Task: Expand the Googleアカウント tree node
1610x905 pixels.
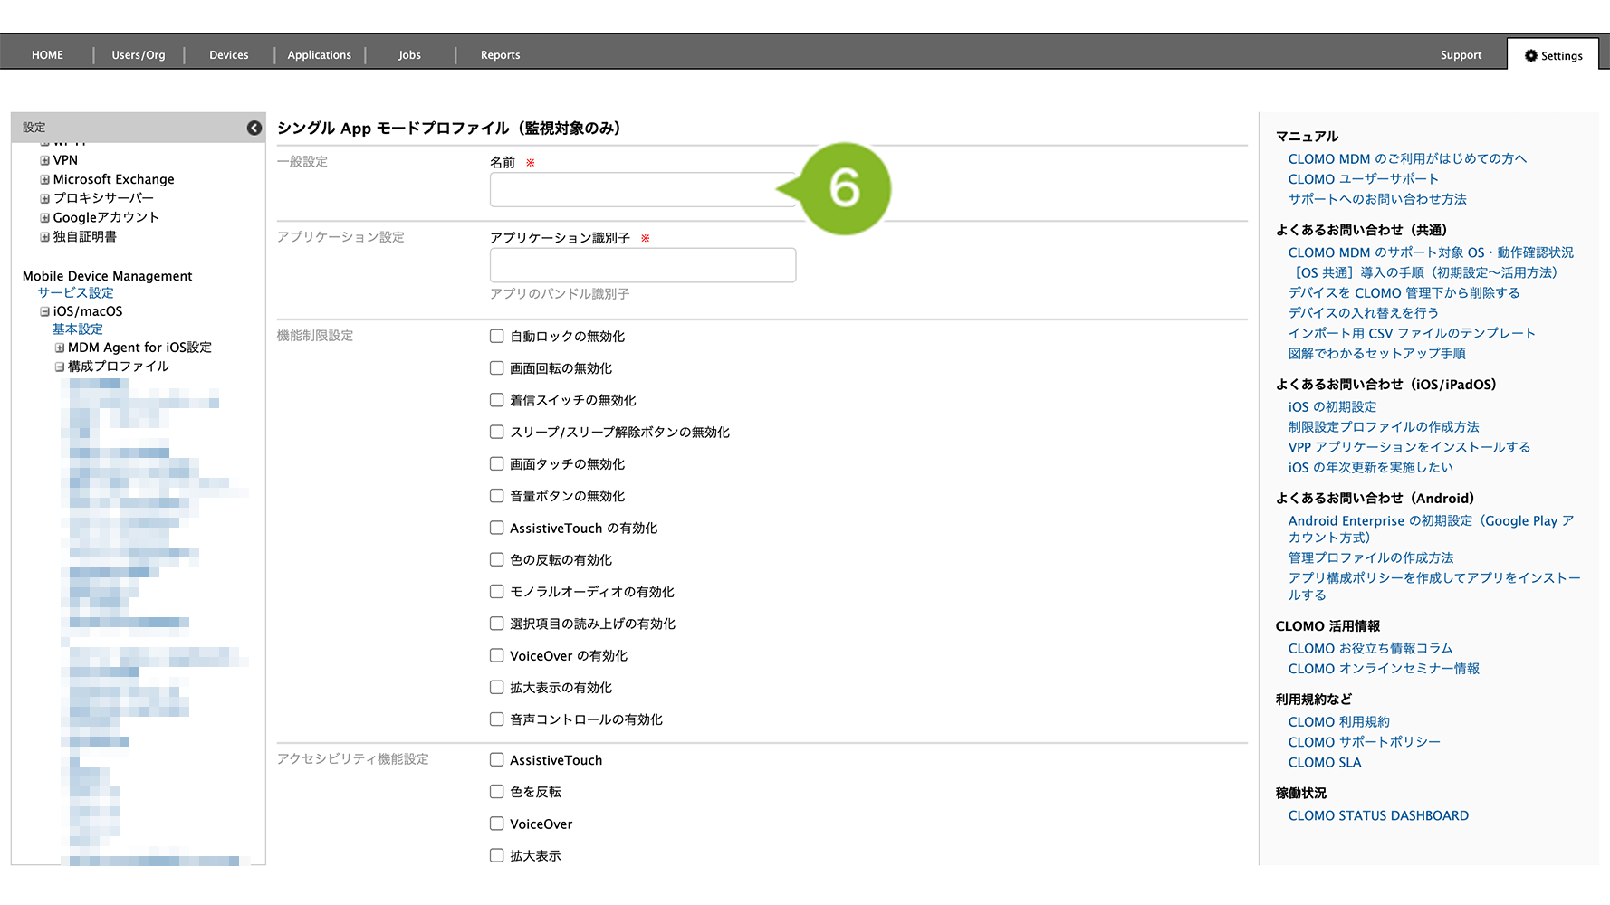Action: point(44,217)
